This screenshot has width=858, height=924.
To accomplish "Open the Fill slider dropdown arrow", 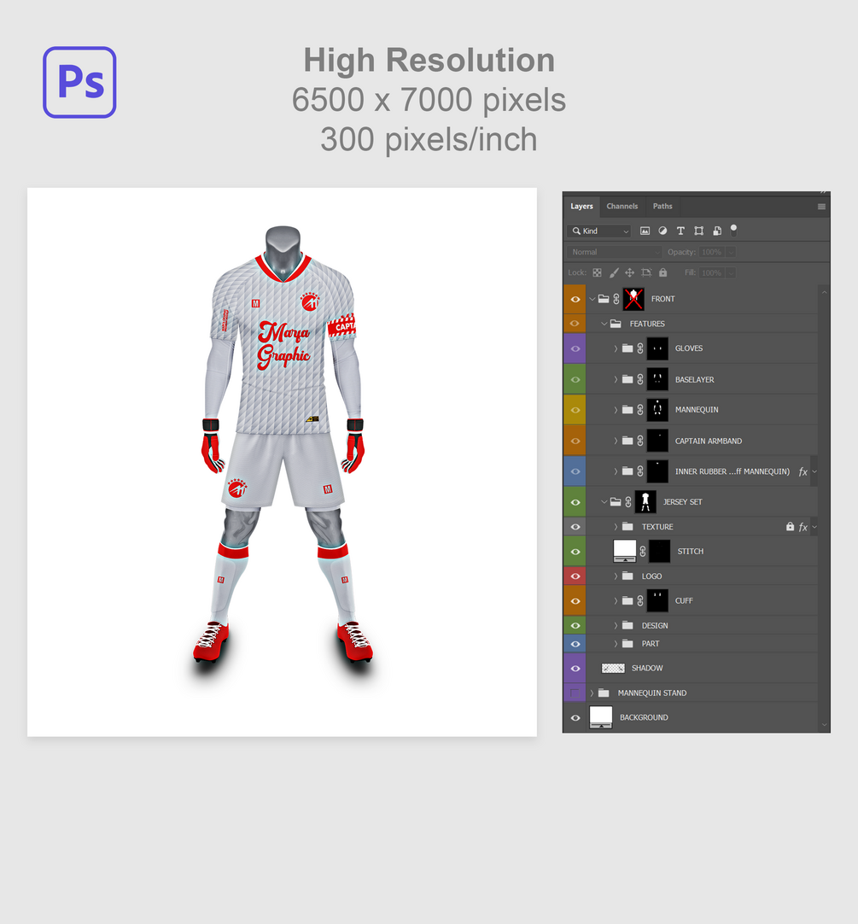I will click(x=731, y=272).
